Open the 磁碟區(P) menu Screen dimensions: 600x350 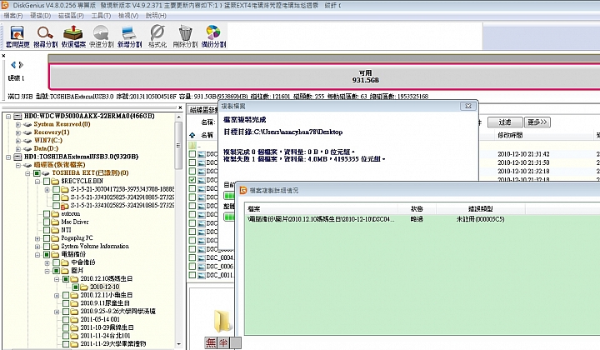coord(71,16)
